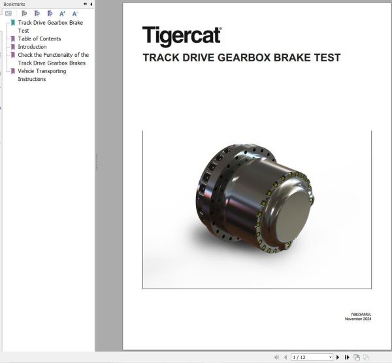Click the panel splitter handle between bookmarks and document
The height and width of the screenshot is (363, 392).
click(97, 162)
